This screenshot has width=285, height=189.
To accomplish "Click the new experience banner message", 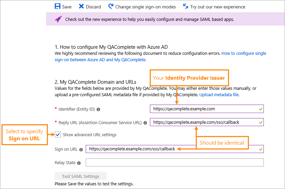I will click(150, 19).
